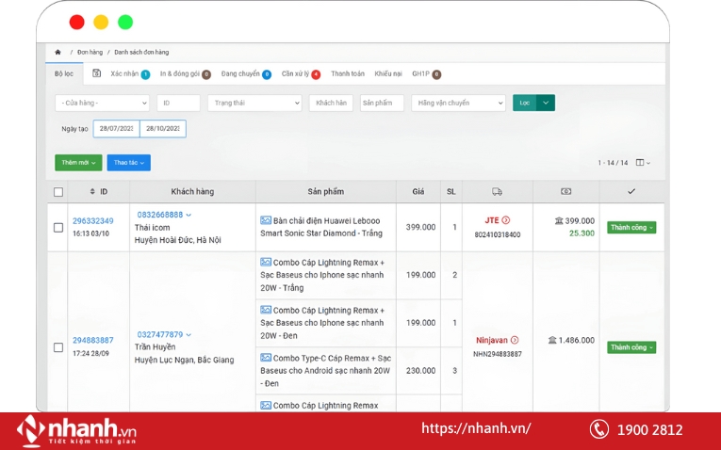Click the column layout icon near 1 - 14 / 14

click(x=642, y=163)
